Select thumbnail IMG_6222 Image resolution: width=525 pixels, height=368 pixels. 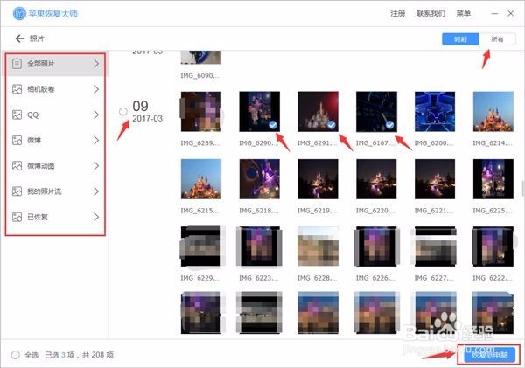point(493,246)
